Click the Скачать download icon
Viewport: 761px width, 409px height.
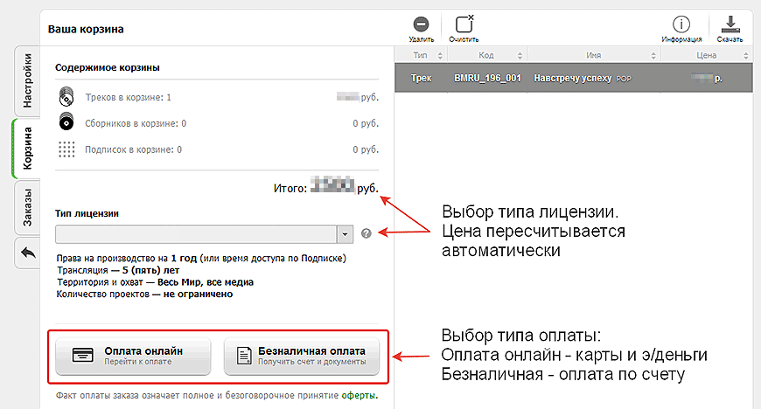pyautogui.click(x=729, y=26)
